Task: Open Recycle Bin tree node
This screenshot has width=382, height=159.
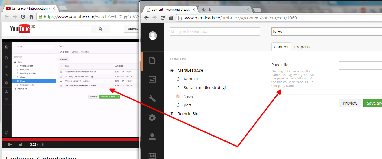Action: pyautogui.click(x=188, y=114)
